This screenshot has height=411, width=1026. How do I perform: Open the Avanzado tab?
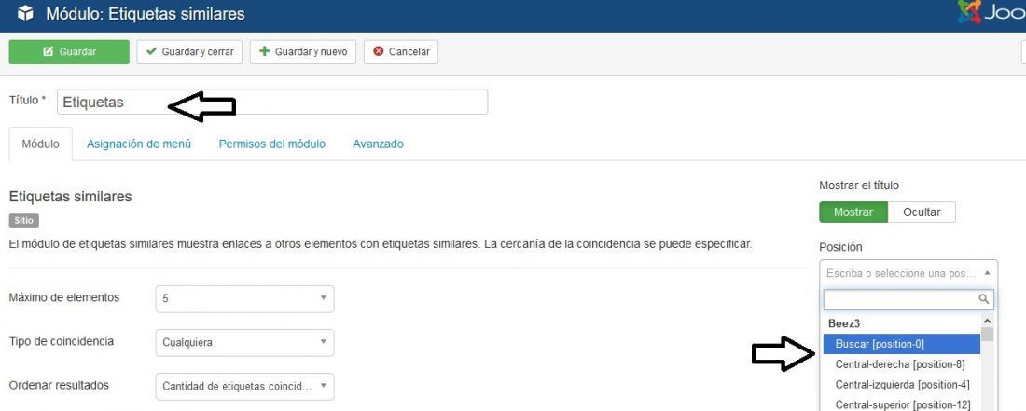point(378,144)
